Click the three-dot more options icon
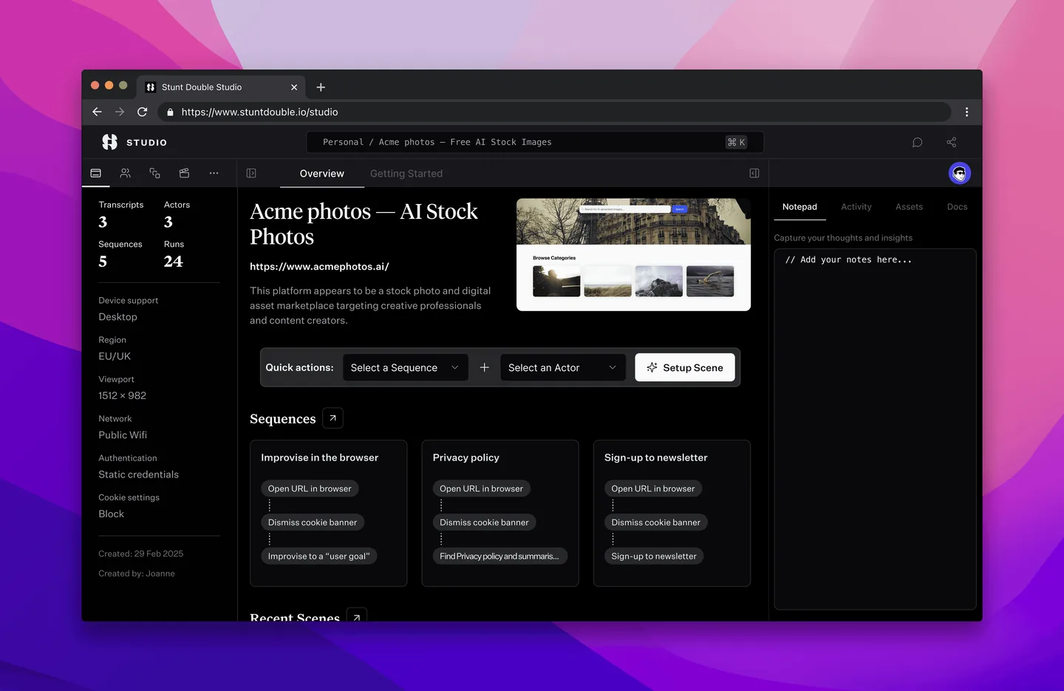1064x691 pixels. [214, 173]
